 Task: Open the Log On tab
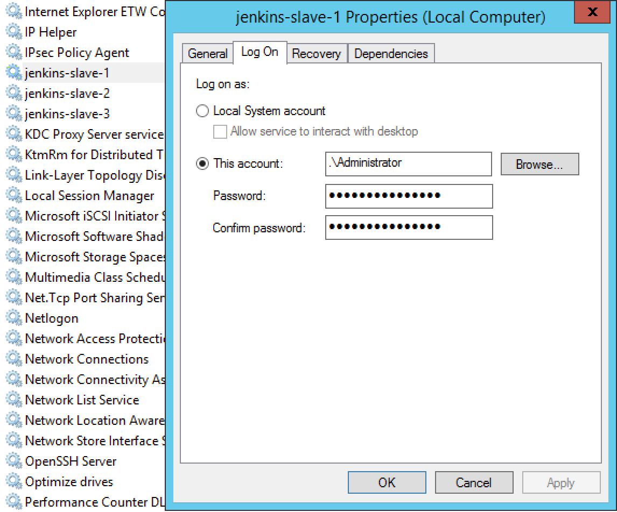pyautogui.click(x=260, y=52)
